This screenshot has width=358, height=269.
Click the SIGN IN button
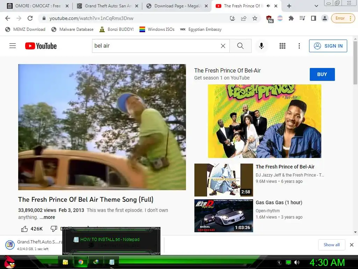coord(328,46)
